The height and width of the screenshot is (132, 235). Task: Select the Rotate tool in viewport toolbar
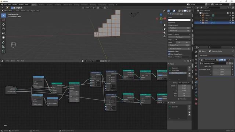pos(3,29)
